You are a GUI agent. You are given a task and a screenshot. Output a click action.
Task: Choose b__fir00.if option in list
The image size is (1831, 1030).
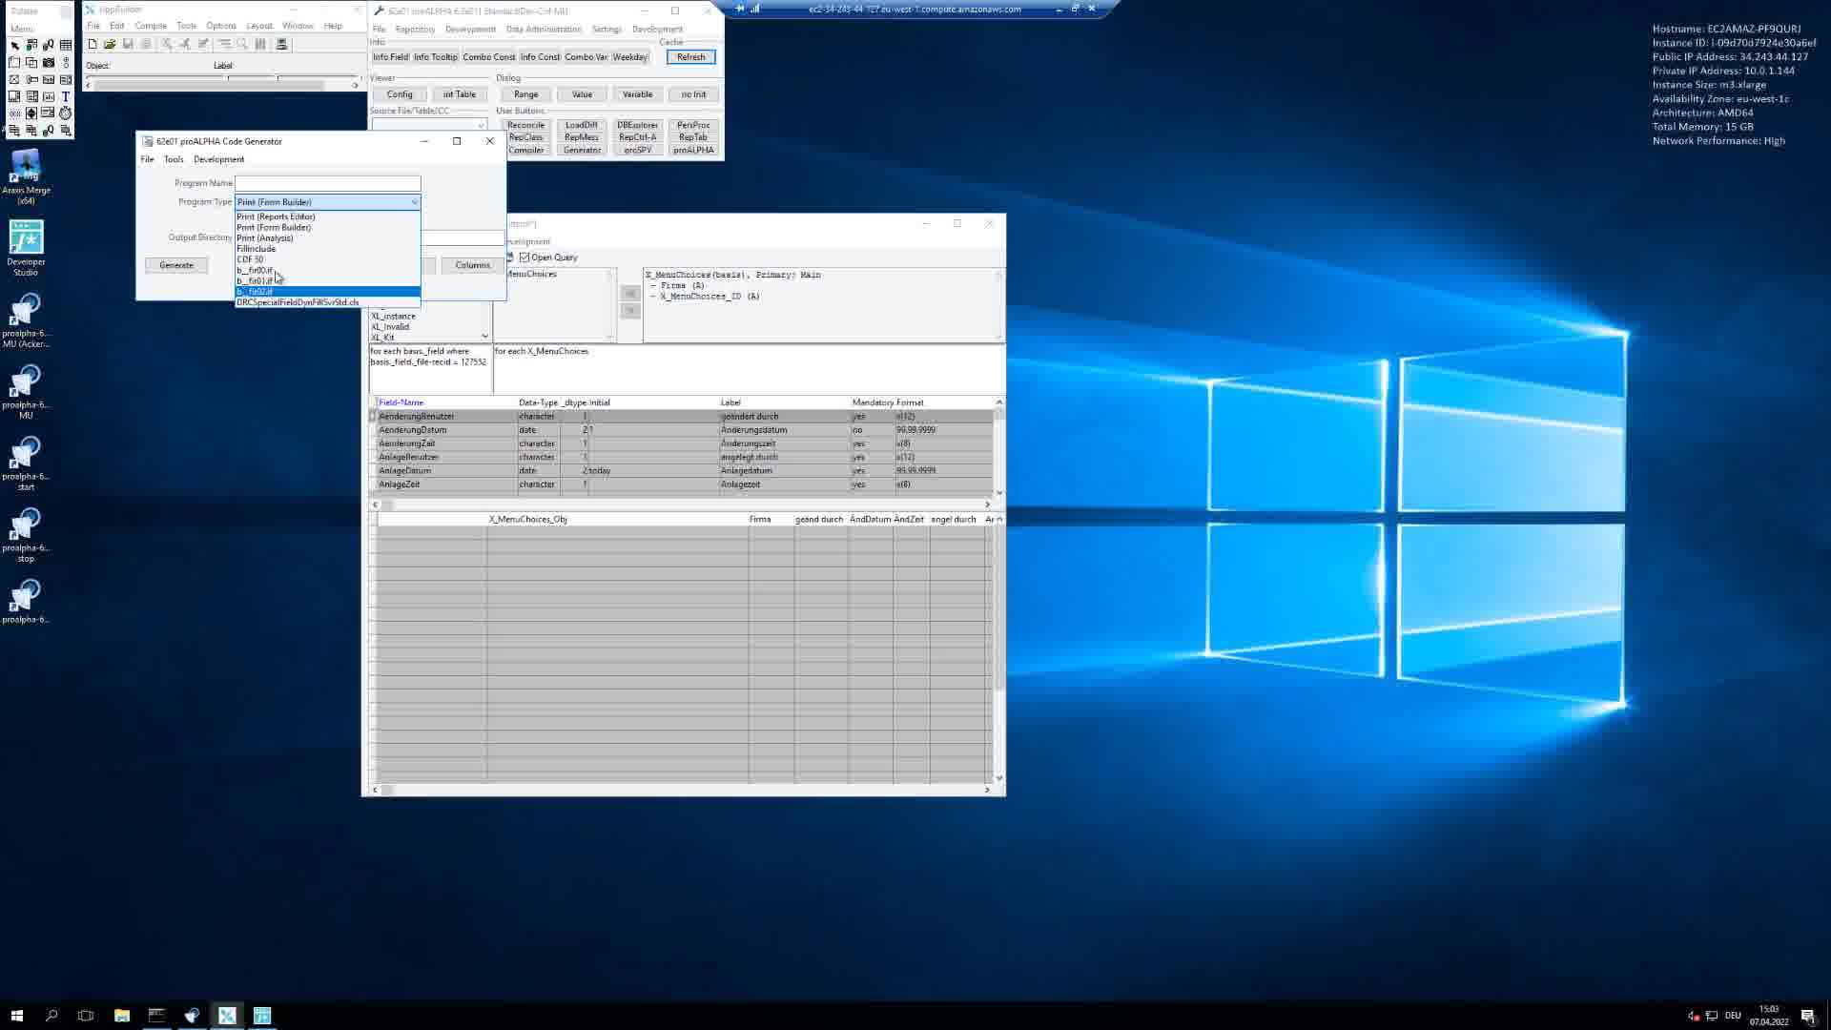327,270
